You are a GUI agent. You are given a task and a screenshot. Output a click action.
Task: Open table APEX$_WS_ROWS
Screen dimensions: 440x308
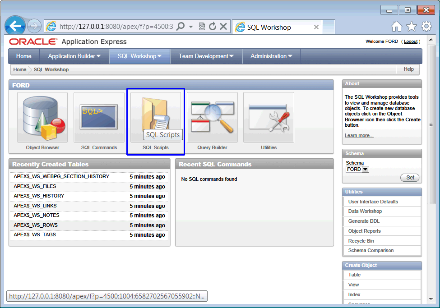36,225
